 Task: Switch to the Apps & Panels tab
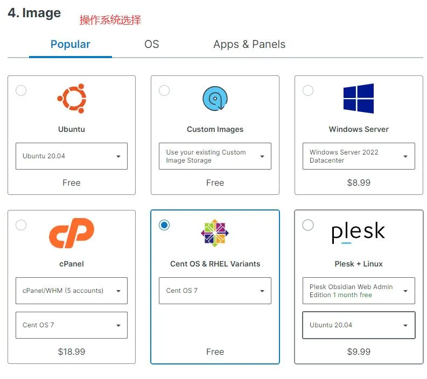[249, 44]
